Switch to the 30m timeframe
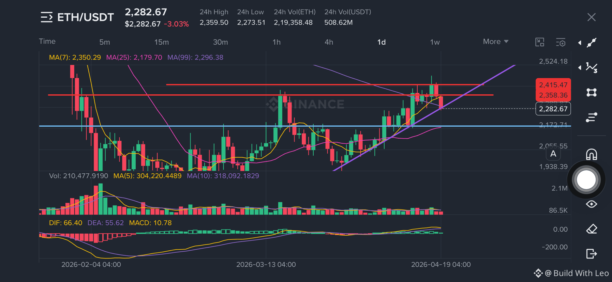This screenshot has width=612, height=282. click(221, 42)
